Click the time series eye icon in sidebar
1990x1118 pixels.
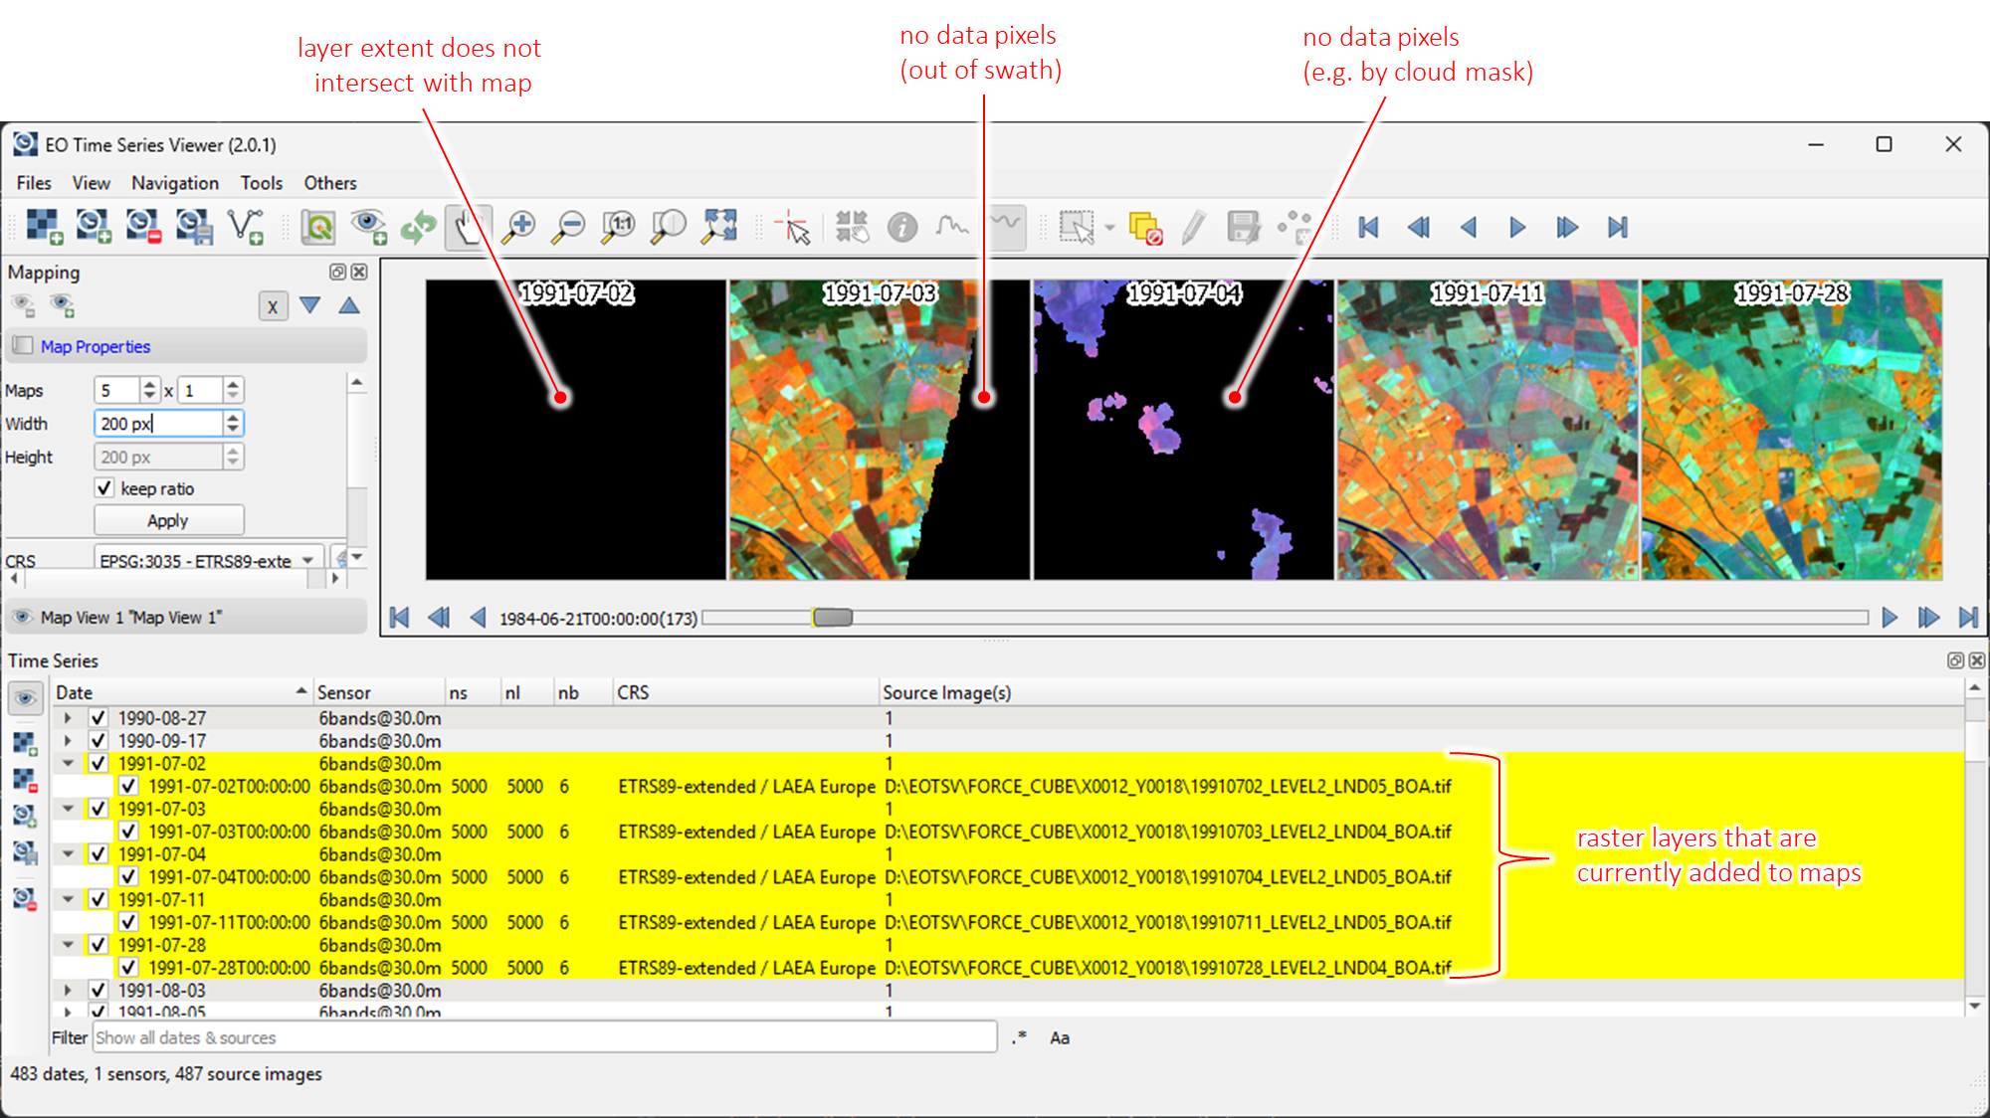coord(25,697)
